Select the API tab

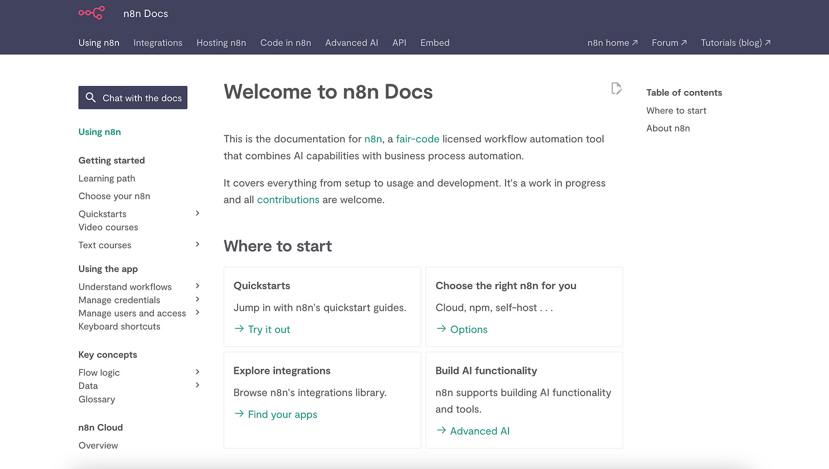click(399, 43)
